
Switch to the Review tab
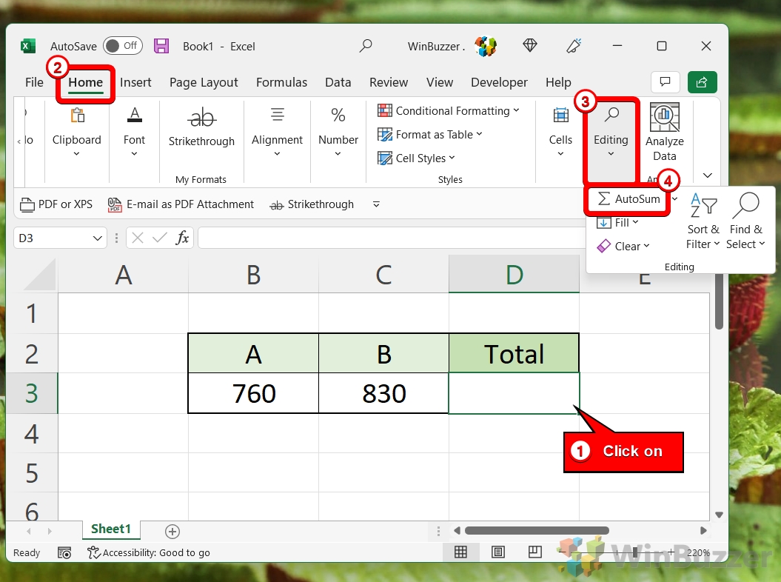(389, 82)
